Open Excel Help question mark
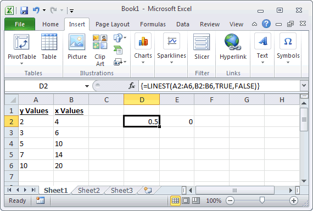This screenshot has width=313, height=211. tap(266, 24)
